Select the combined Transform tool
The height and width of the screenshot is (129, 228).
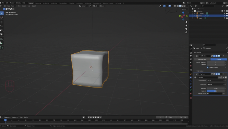click(x=1, y=34)
